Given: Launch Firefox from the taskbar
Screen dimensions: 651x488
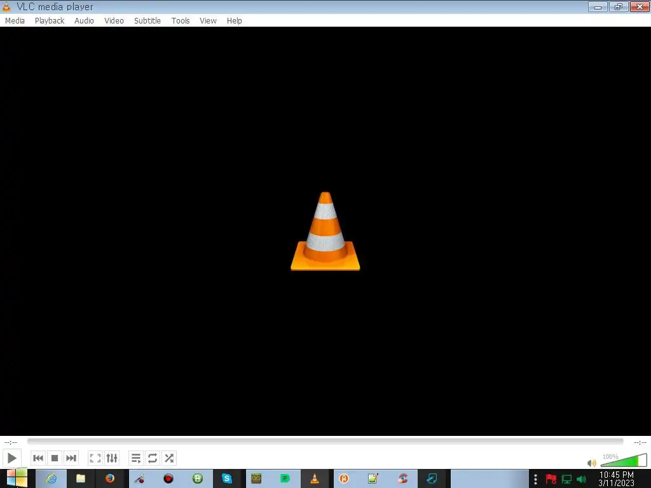Looking at the screenshot, I should tap(109, 478).
